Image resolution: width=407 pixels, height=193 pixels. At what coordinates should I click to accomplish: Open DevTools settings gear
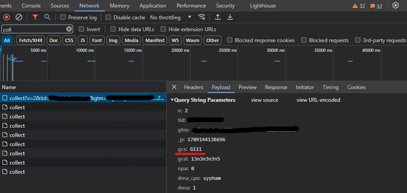point(395,5)
